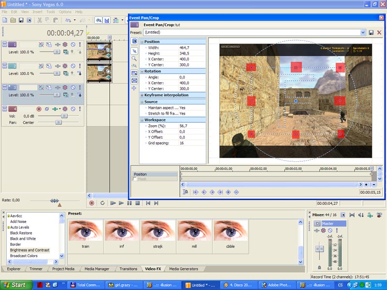Select Brightness and Contrast in effects list
This screenshot has height=290, width=387.
coord(30,250)
